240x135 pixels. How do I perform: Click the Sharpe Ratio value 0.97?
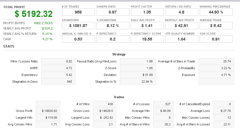pyautogui.click(x=113, y=12)
